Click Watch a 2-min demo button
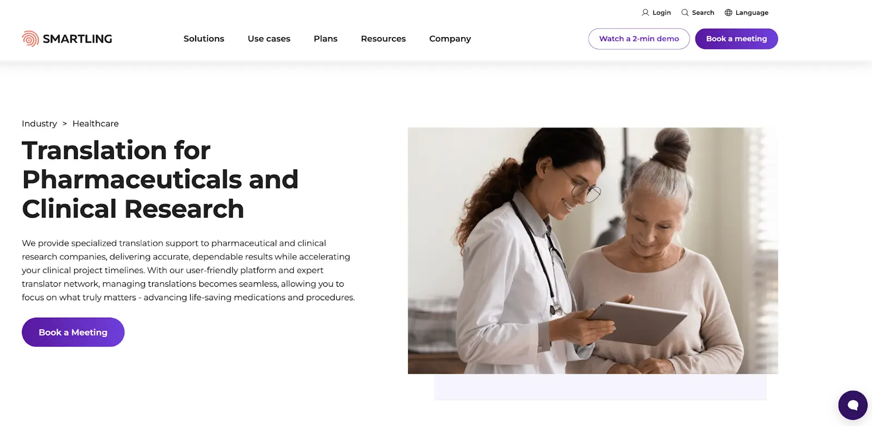 [x=639, y=39]
